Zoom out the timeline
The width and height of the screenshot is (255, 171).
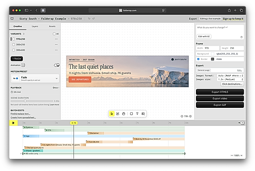[232, 156]
